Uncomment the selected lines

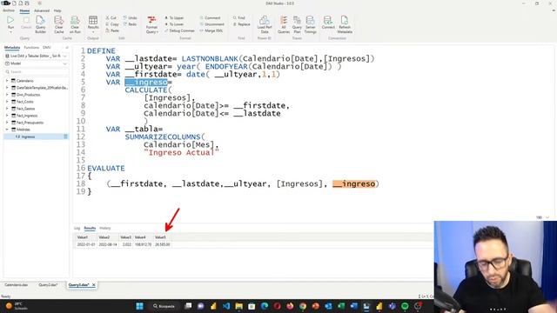[x=211, y=24]
